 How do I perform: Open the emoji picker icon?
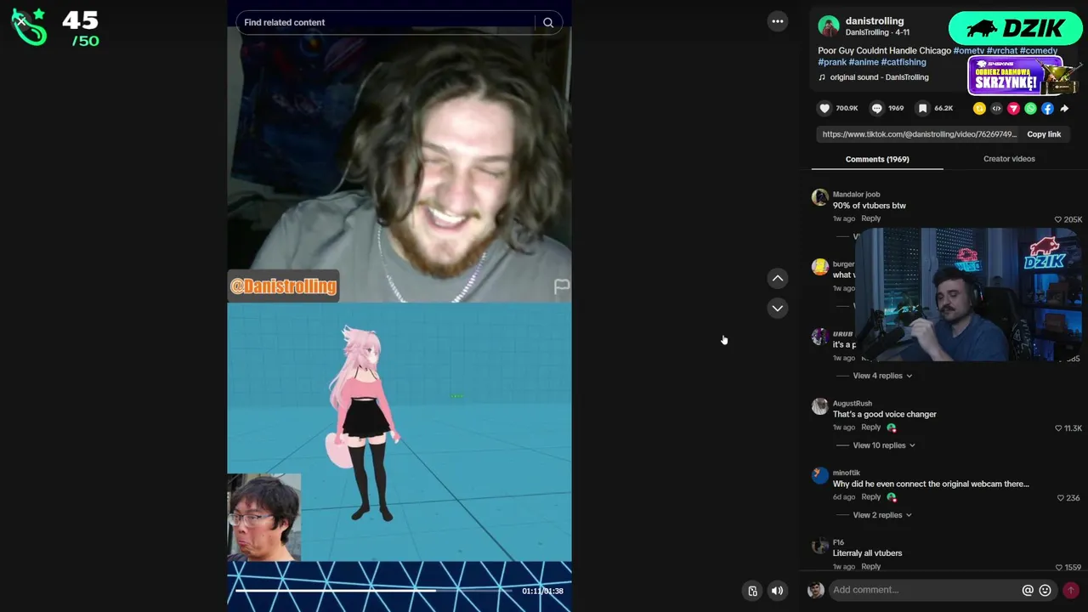(1045, 590)
